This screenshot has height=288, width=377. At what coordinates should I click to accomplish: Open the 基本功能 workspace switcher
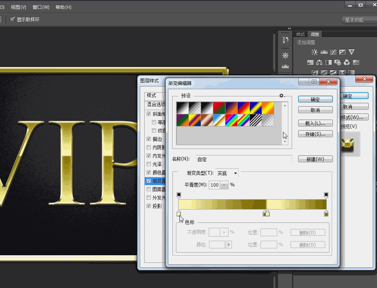tap(359, 20)
